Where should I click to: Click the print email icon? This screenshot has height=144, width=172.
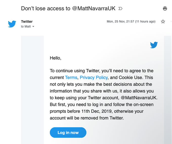165,8
